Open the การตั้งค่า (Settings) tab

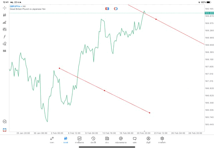[x=162, y=140]
